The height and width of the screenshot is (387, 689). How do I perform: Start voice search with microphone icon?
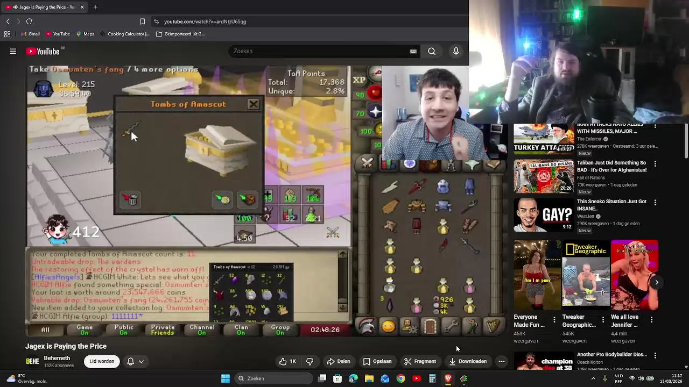(x=456, y=51)
